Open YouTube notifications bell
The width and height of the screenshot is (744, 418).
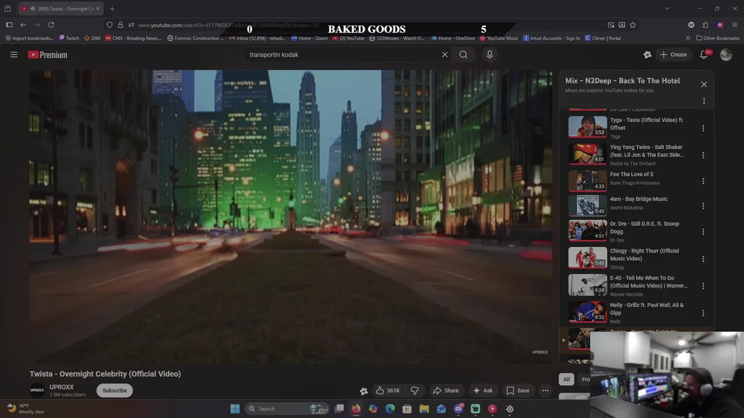704,55
